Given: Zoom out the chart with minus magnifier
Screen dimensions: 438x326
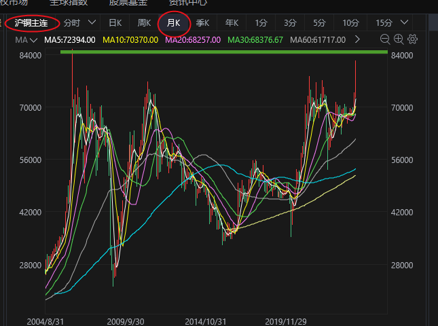Looking at the screenshot, I should [385, 39].
